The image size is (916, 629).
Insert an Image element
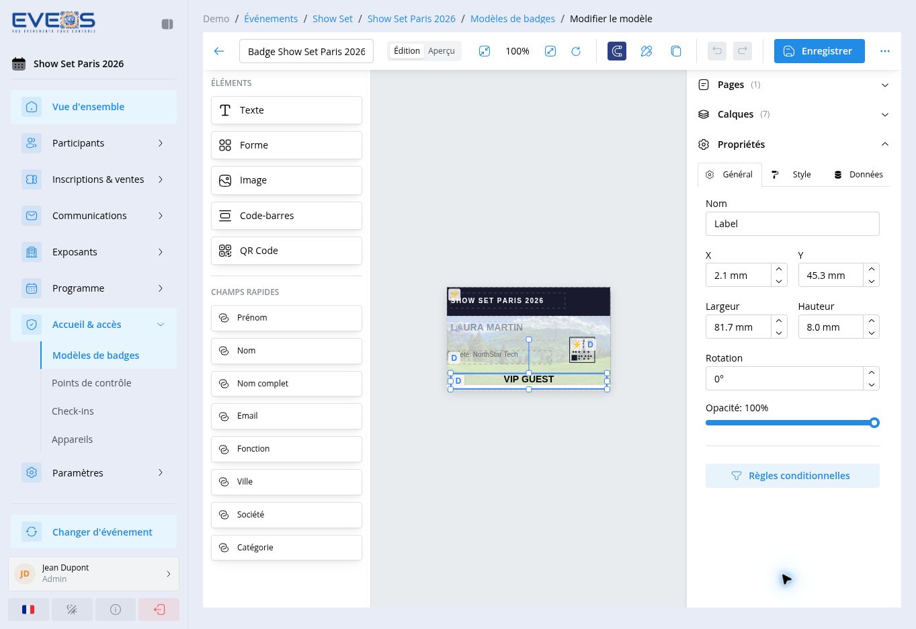tap(286, 180)
